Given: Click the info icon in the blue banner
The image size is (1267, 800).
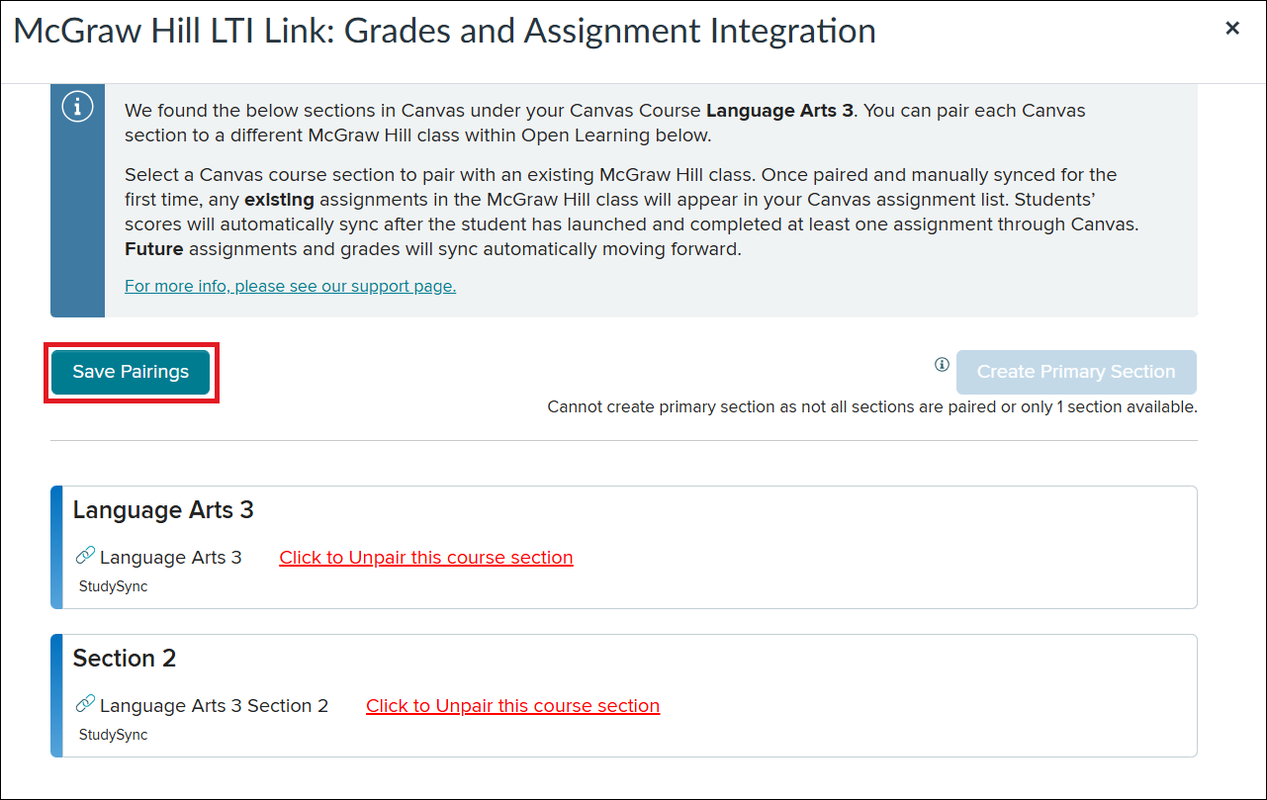Looking at the screenshot, I should pos(78,106).
